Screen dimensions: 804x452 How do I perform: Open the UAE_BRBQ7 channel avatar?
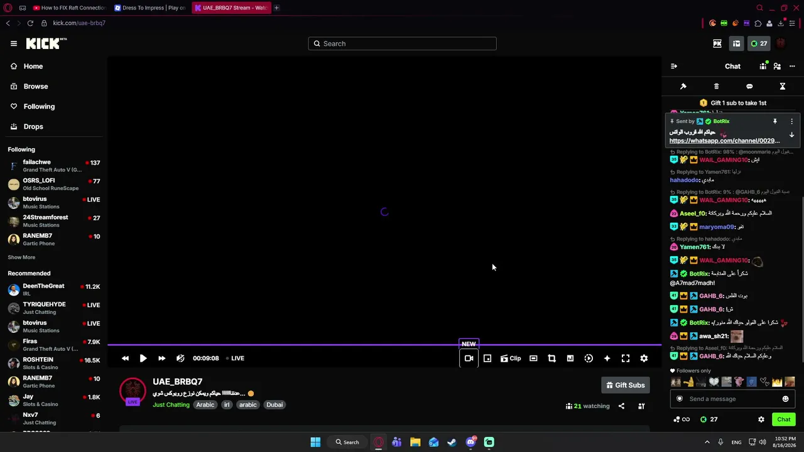(x=133, y=391)
